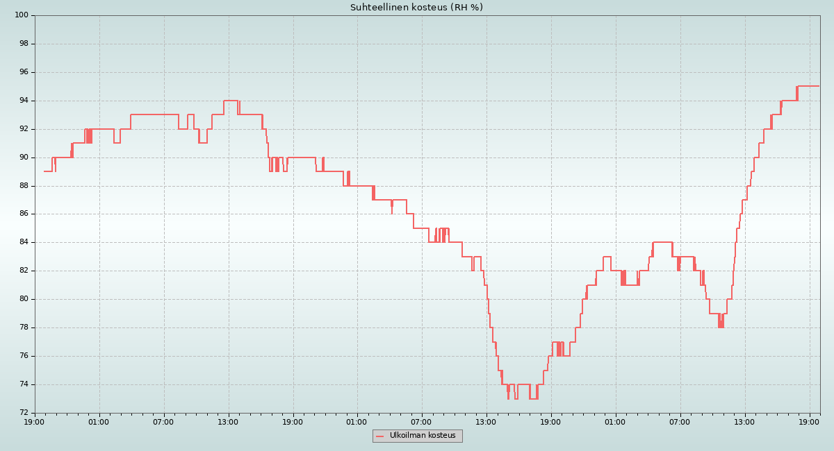Select the 98 label on the y-axis

coord(23,44)
